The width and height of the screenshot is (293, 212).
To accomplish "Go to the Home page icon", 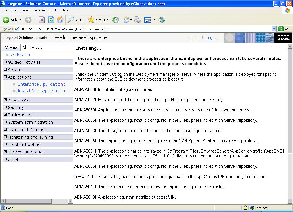I will (x=60, y=20).
